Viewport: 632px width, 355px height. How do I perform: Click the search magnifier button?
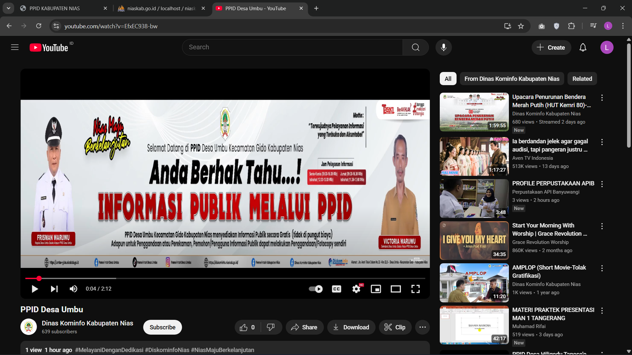tap(415, 47)
